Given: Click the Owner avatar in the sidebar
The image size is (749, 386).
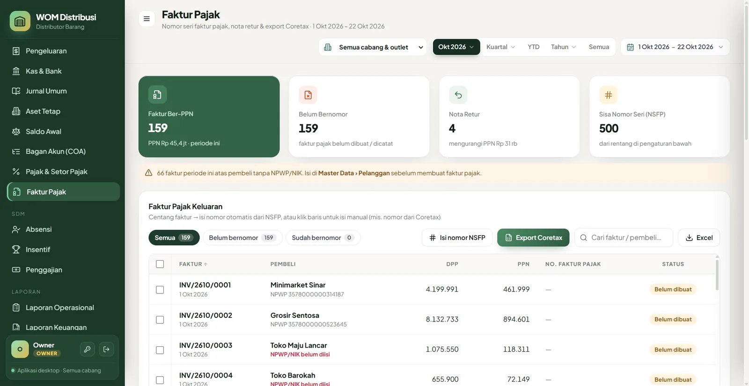Looking at the screenshot, I should click(x=20, y=349).
